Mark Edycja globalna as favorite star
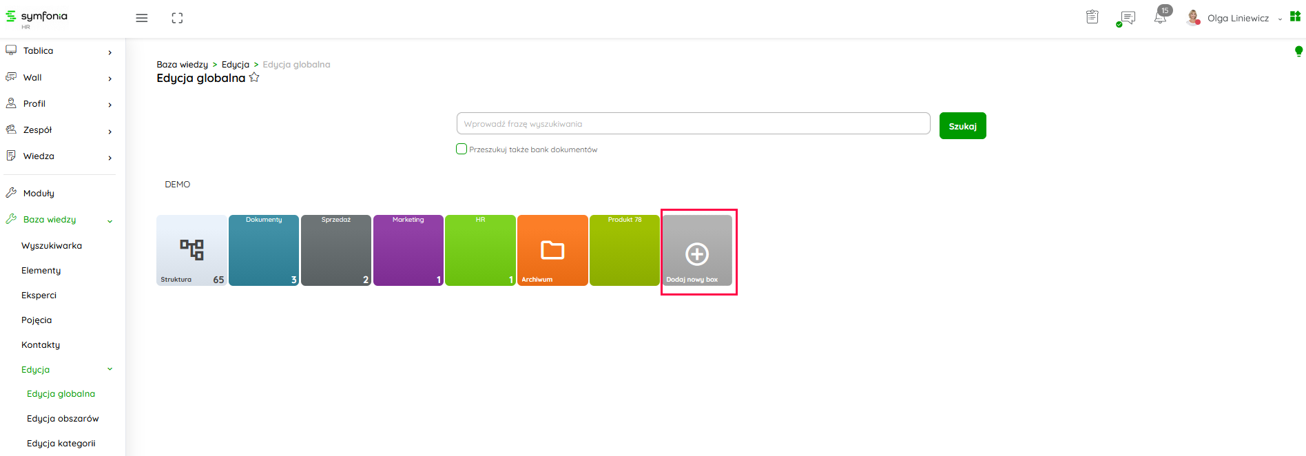 point(254,78)
